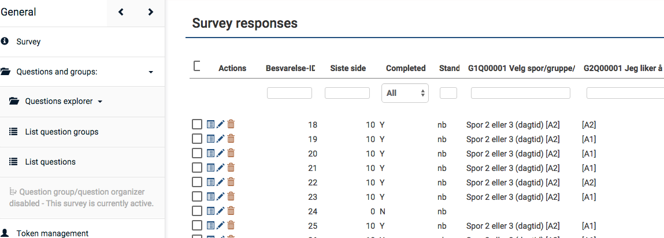The height and width of the screenshot is (238, 664).
Task: Click edit pencil icon for response 22
Action: coord(220,182)
